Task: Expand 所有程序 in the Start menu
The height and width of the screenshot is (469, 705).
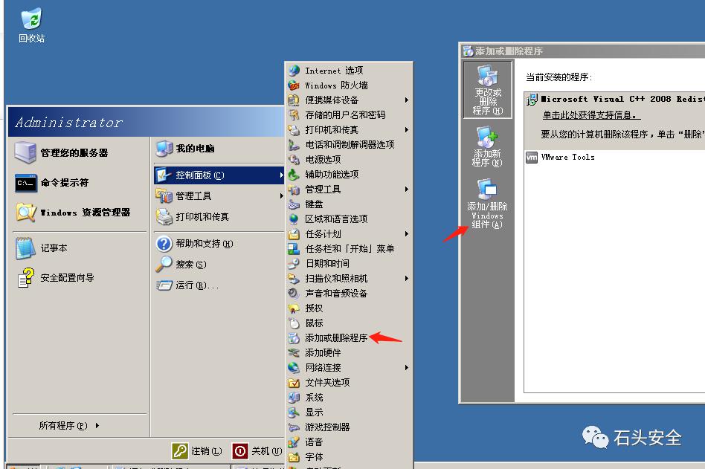Action: point(63,425)
